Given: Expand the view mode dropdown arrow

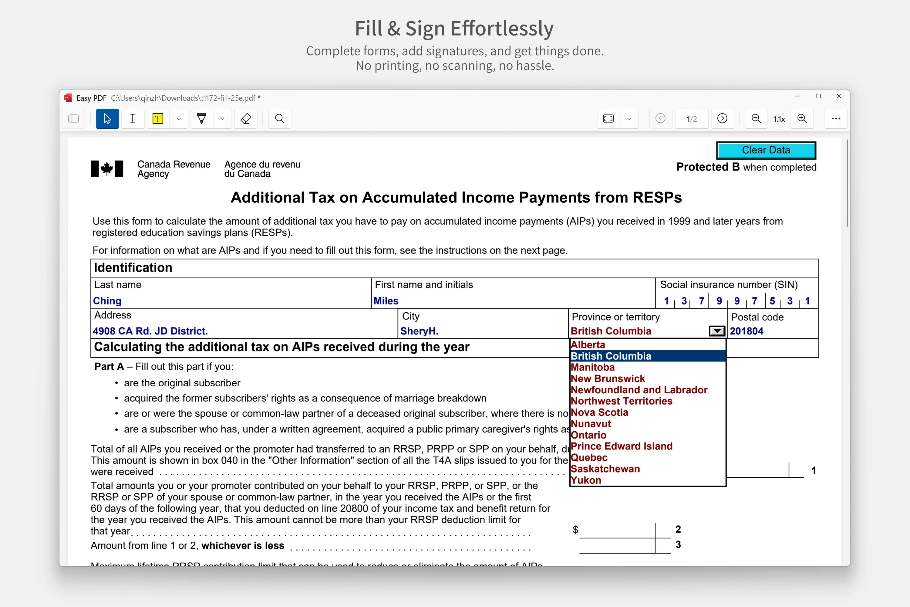Looking at the screenshot, I should pyautogui.click(x=629, y=118).
